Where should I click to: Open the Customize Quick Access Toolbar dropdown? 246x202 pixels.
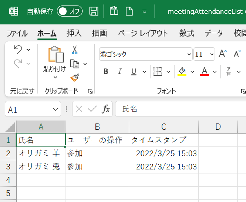point(144,12)
